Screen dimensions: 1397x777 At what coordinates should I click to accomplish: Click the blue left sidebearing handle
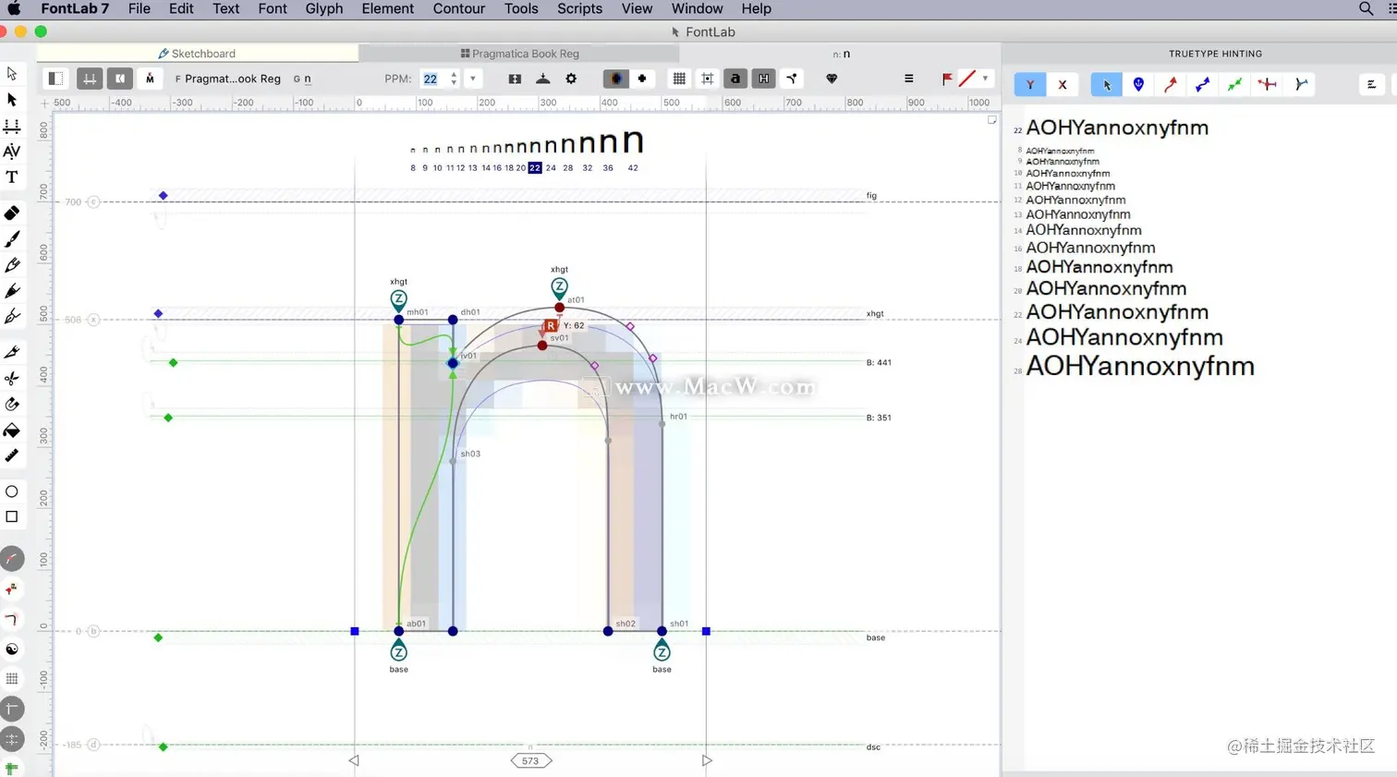click(355, 631)
